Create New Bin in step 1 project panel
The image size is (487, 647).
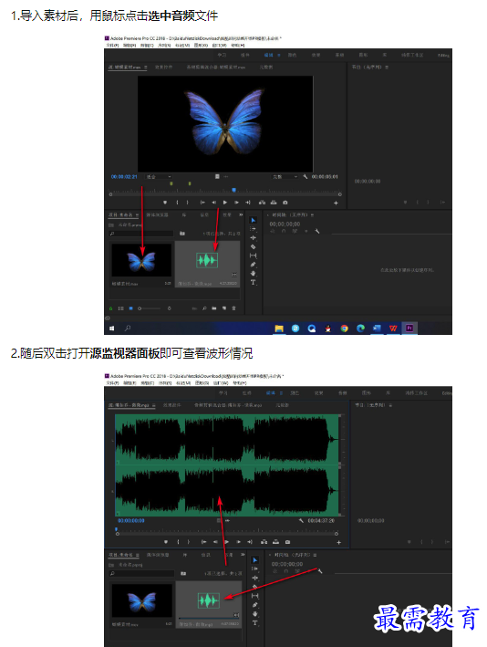pyautogui.click(x=214, y=308)
